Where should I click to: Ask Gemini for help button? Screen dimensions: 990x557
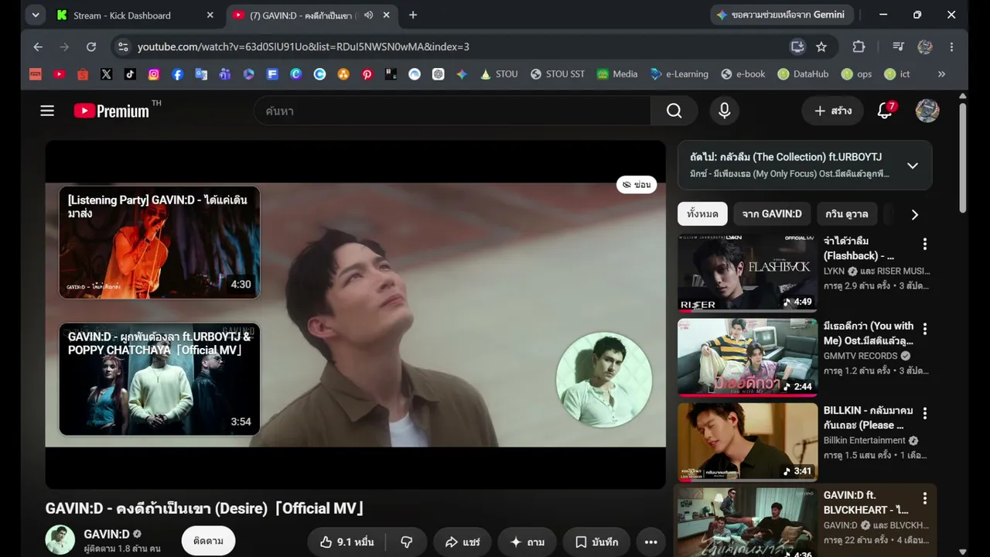783,15
